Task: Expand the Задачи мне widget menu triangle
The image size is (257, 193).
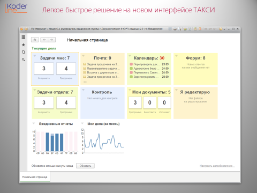Action: pos(35,56)
